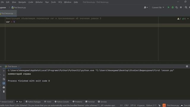Clear console output with trash icon
Image resolution: width=190 pixels, height=107 pixels.
(x=4, y=92)
